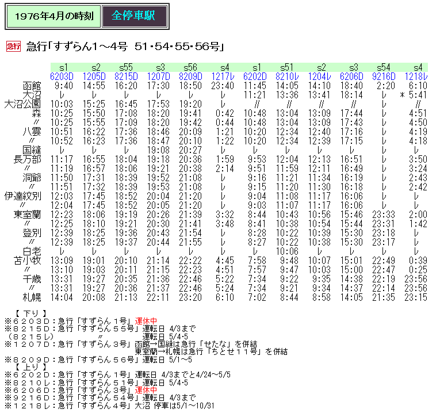Open train link 1205D

(94, 77)
